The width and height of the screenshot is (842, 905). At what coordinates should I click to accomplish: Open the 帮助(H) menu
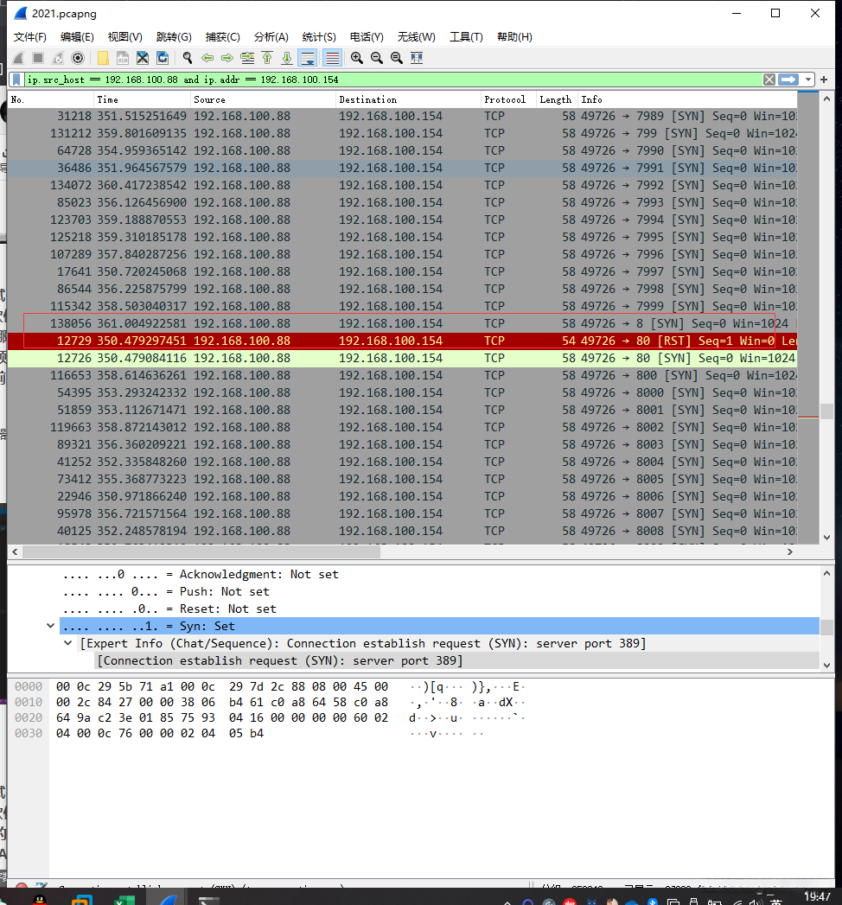pyautogui.click(x=514, y=37)
